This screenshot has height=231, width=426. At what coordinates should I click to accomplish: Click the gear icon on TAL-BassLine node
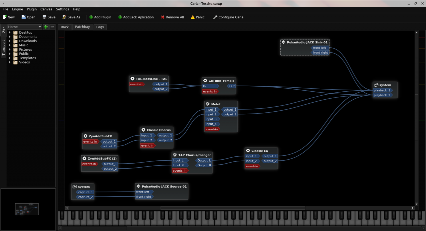pyautogui.click(x=132, y=79)
